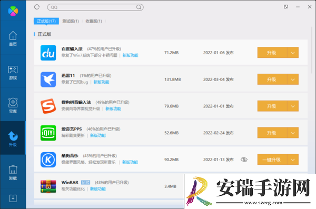Expand upgrade options for iQIYI PPS

pyautogui.click(x=293, y=133)
